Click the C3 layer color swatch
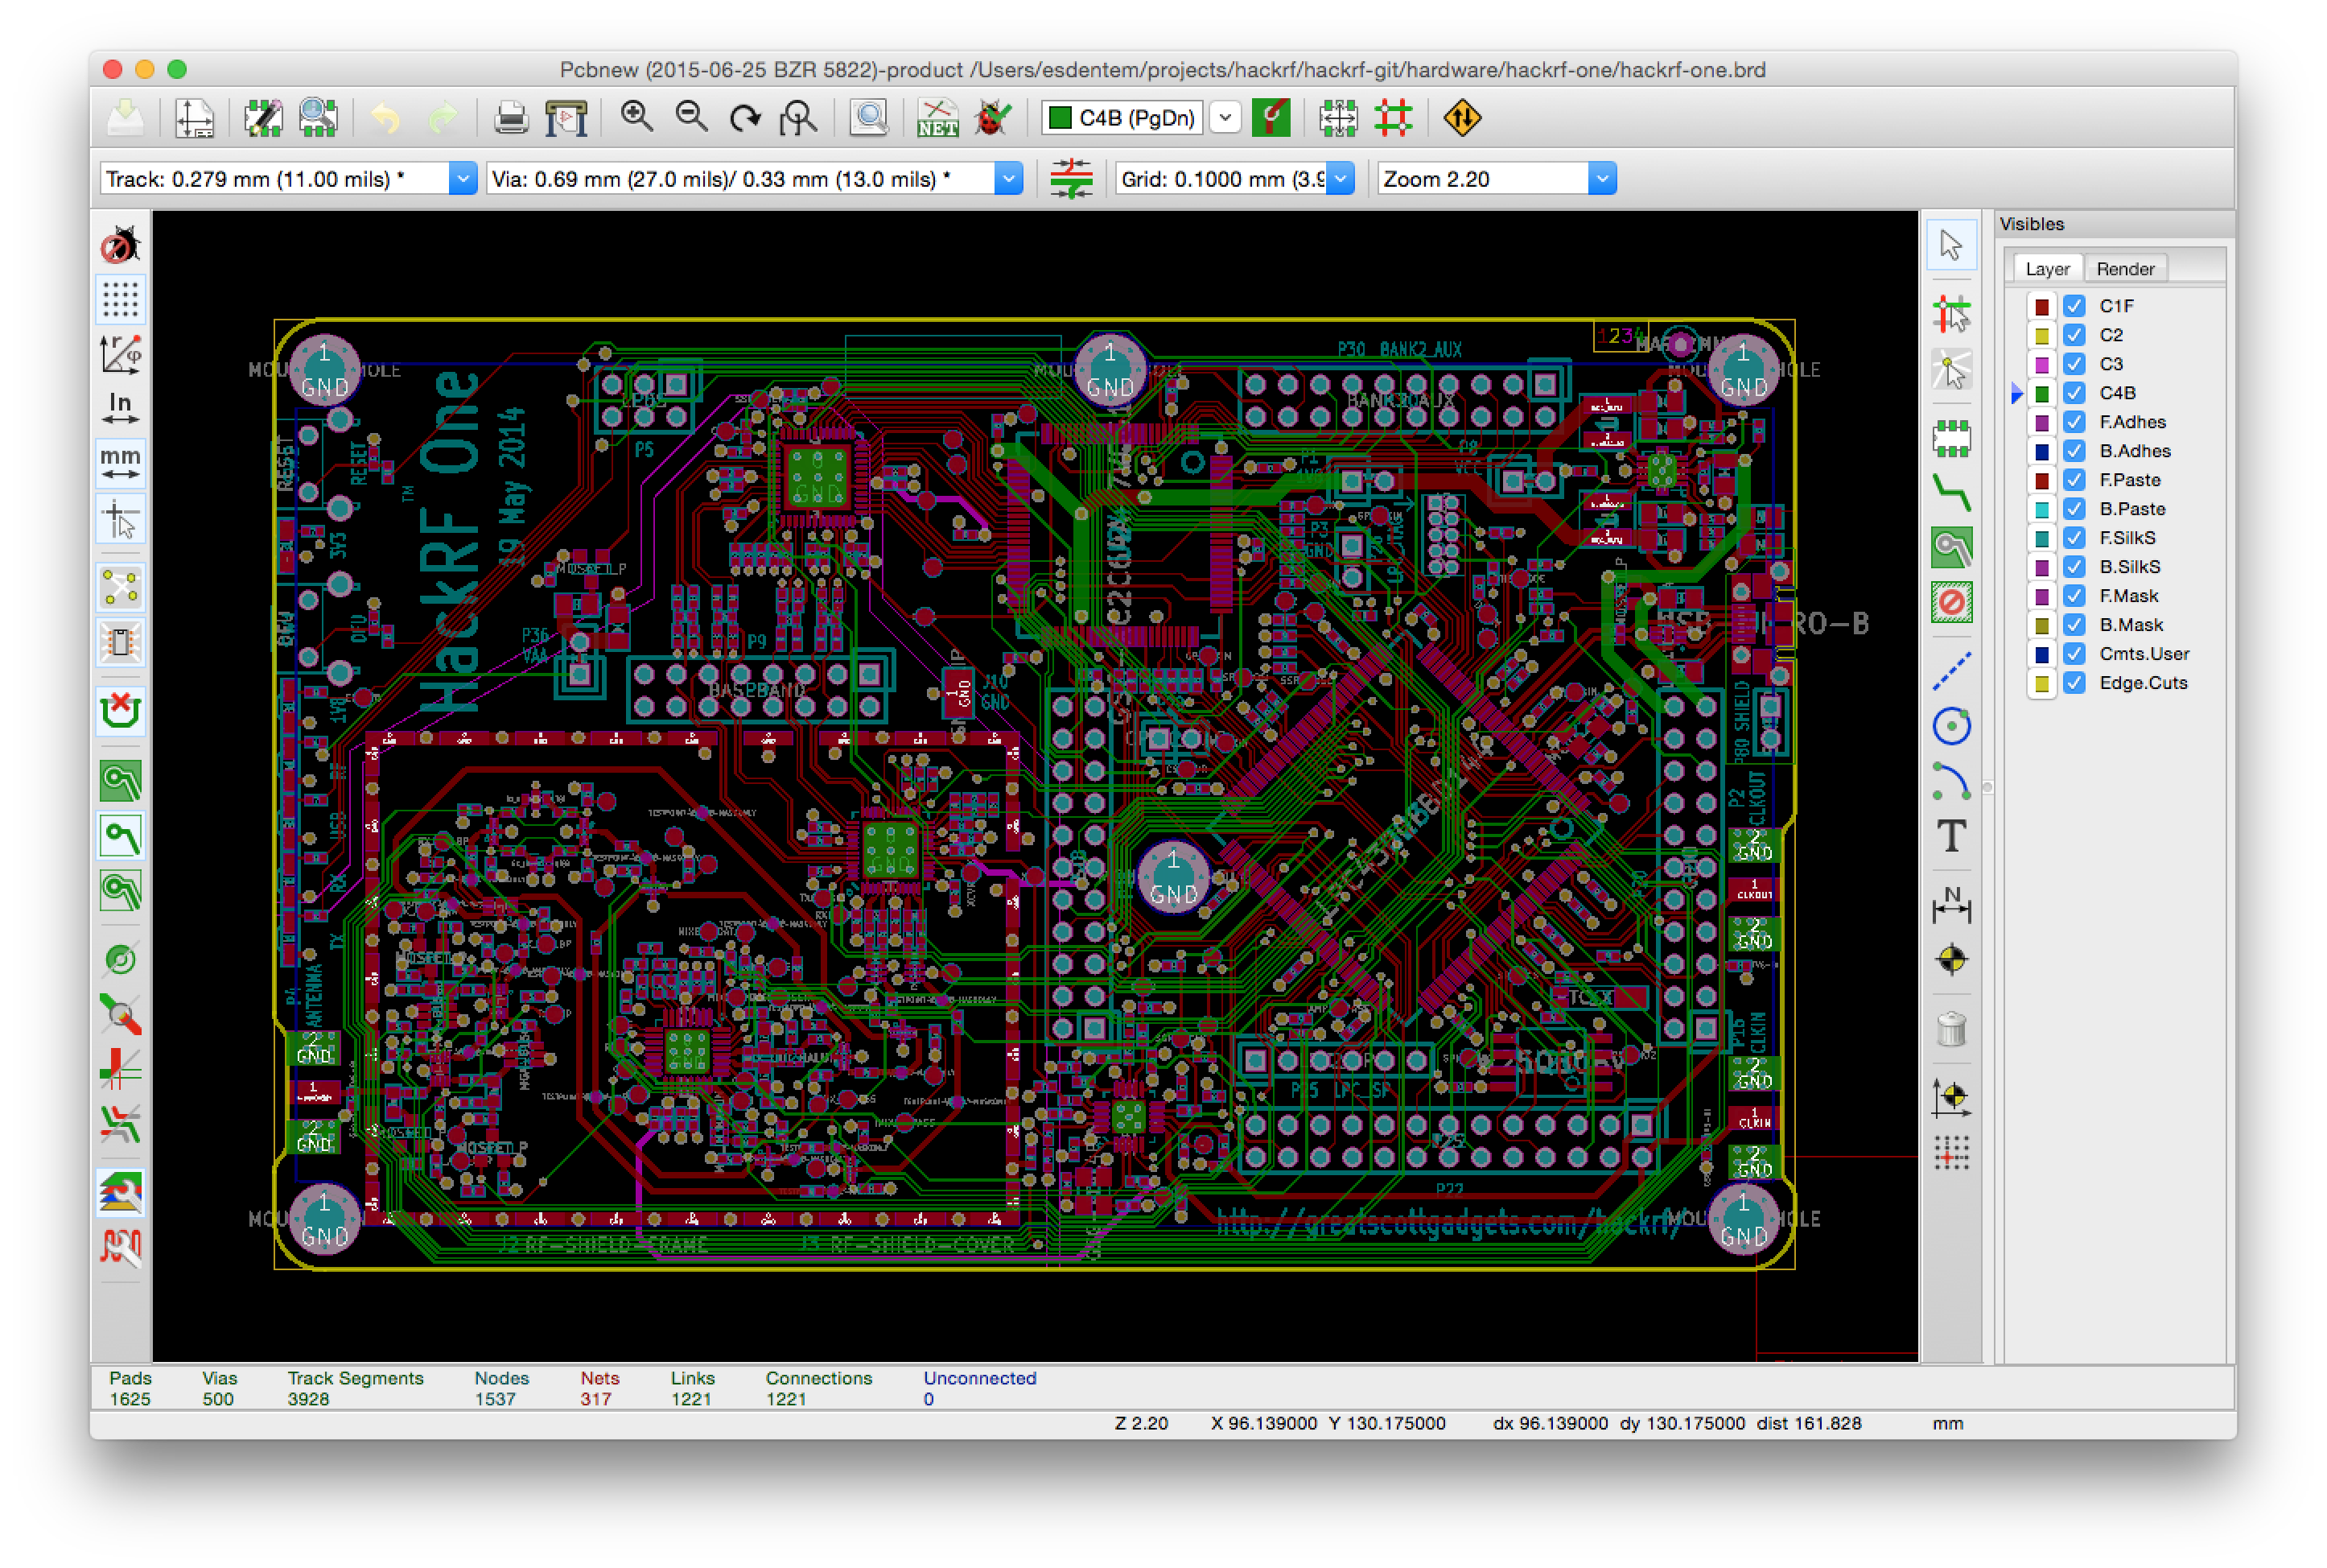The height and width of the screenshot is (1568, 2327). [x=2042, y=364]
